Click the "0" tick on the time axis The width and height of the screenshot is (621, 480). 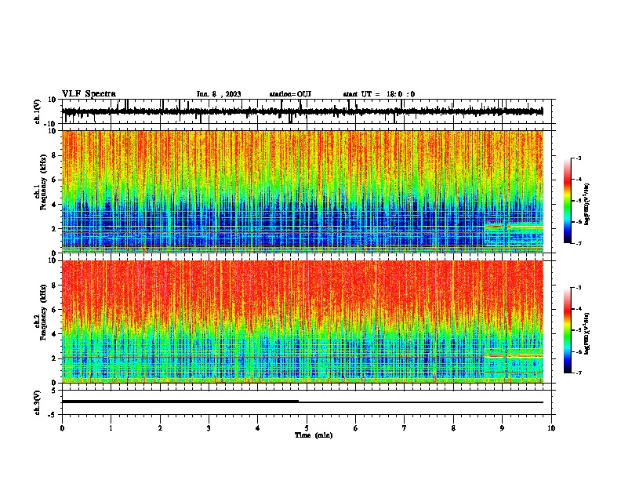[x=62, y=428]
